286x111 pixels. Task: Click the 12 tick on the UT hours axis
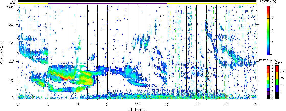tap(137, 104)
